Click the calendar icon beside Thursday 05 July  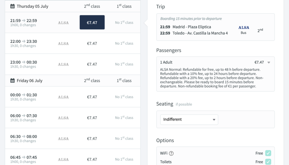click(12, 6)
